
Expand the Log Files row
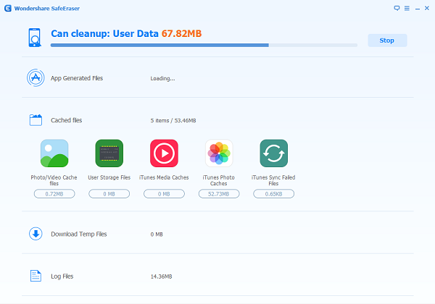(217, 276)
